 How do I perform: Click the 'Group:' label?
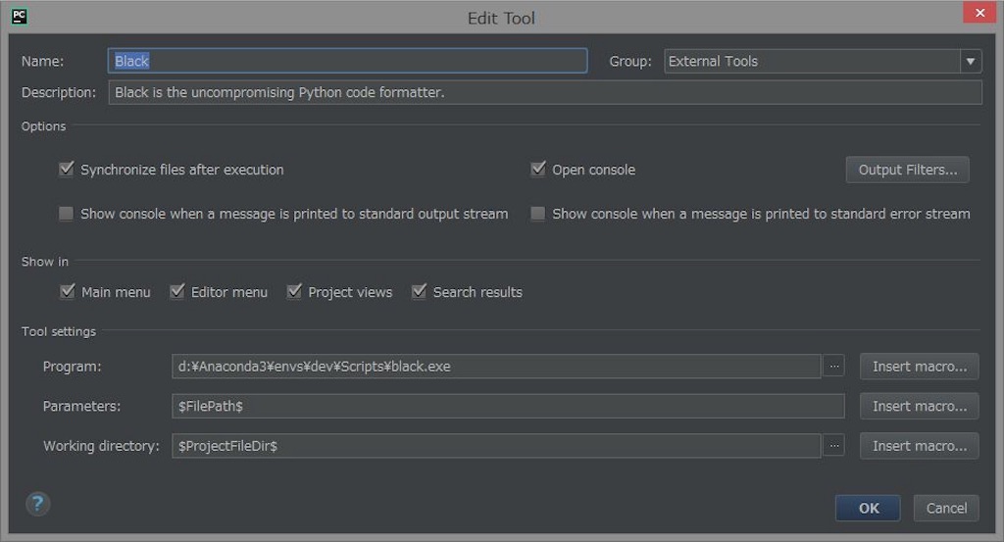click(630, 62)
